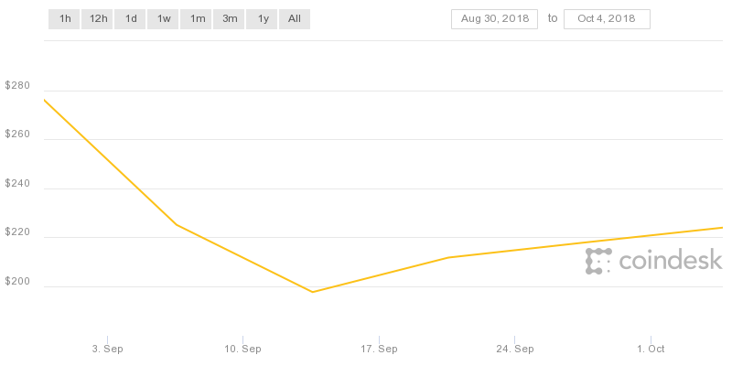Show All time price history
732x366 pixels.
[x=295, y=18]
